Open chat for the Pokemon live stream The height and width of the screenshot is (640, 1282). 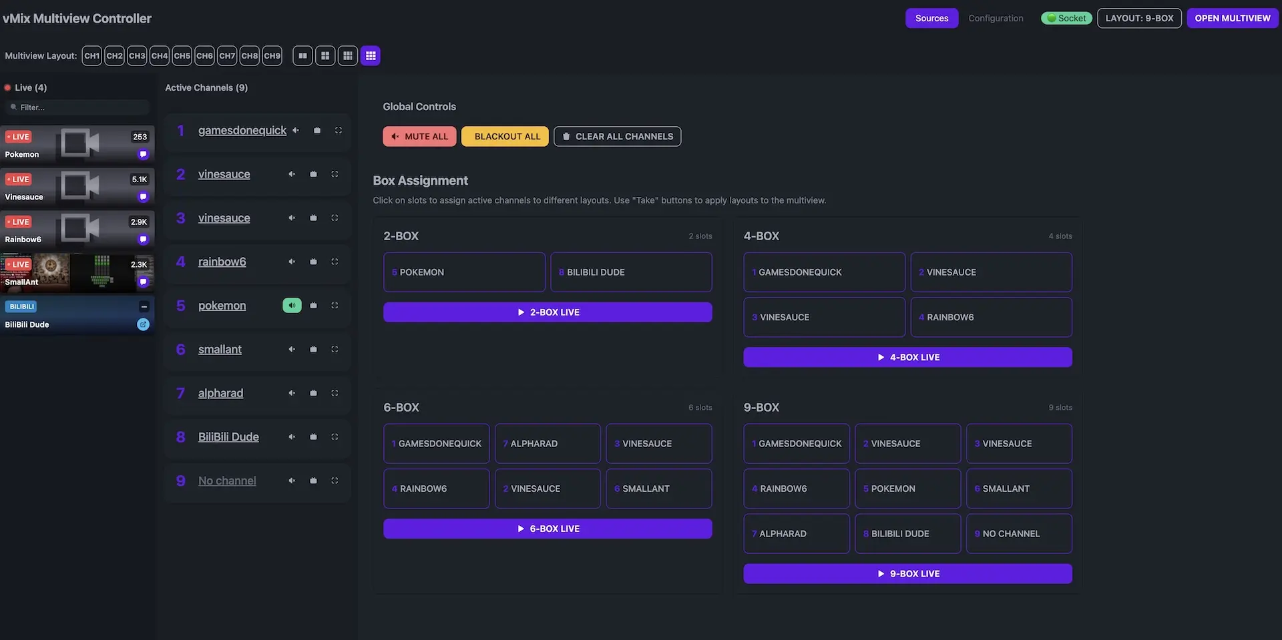click(143, 155)
